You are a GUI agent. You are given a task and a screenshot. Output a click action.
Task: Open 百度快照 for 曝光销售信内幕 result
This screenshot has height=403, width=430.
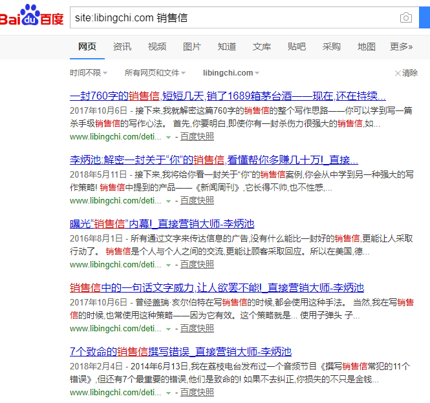tap(197, 265)
